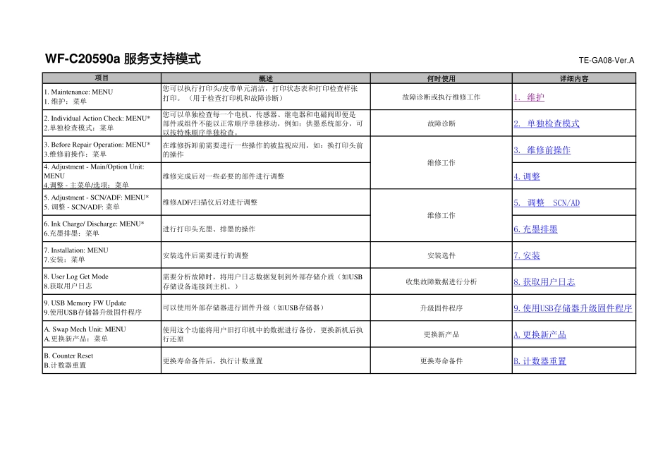Open the "8. 获取用户日志" link
670x474 pixels.
[x=543, y=281]
